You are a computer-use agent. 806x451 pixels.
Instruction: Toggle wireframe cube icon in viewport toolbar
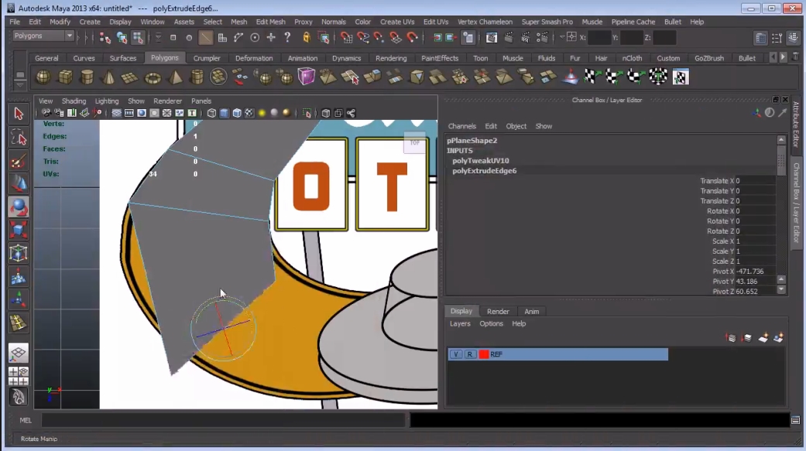click(212, 113)
